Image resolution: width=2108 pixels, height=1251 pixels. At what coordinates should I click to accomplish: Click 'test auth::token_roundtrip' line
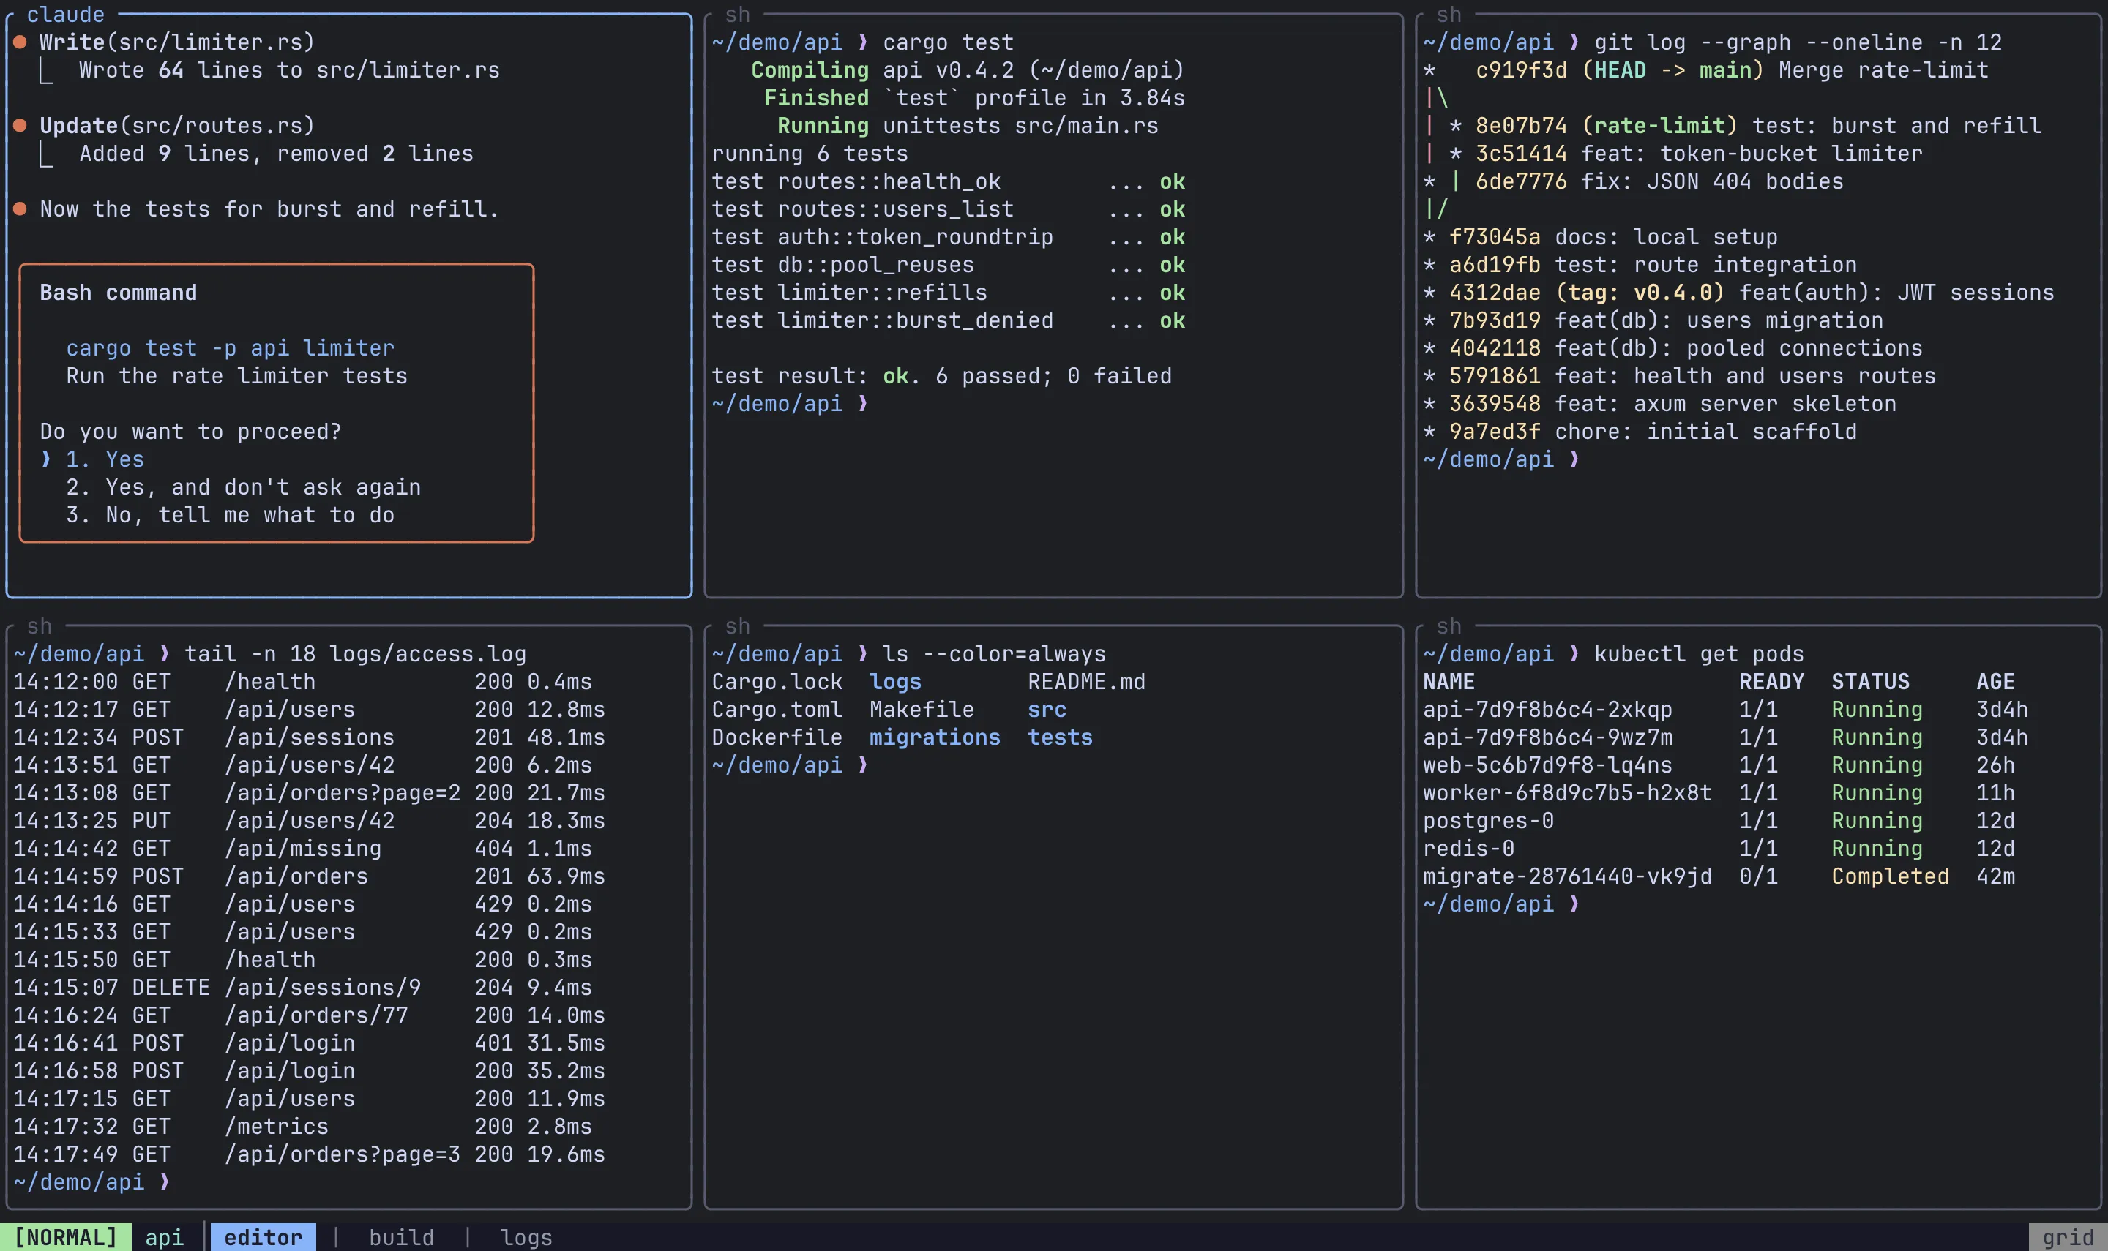(x=949, y=237)
